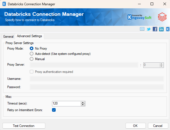Select the No Proxy radio button
The height and width of the screenshot is (130, 170).
pyautogui.click(x=31, y=49)
